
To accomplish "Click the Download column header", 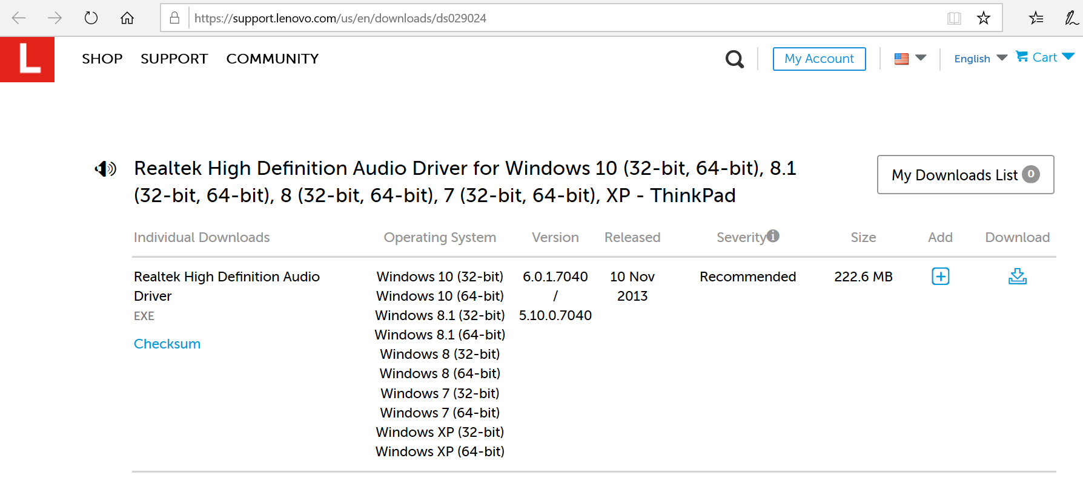I will pyautogui.click(x=1018, y=237).
